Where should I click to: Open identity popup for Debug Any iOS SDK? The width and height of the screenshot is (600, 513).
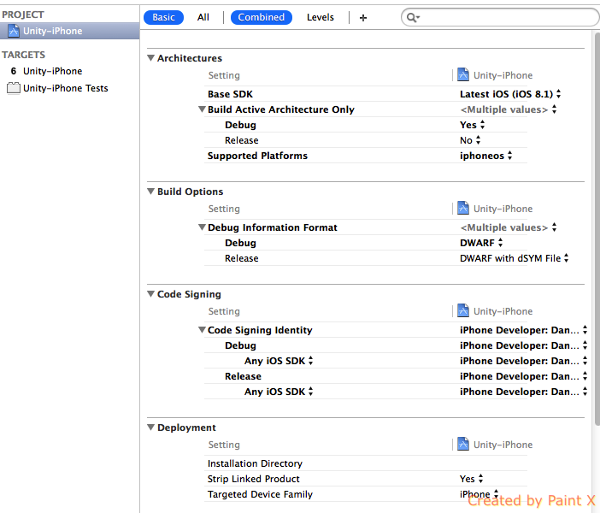click(x=523, y=361)
